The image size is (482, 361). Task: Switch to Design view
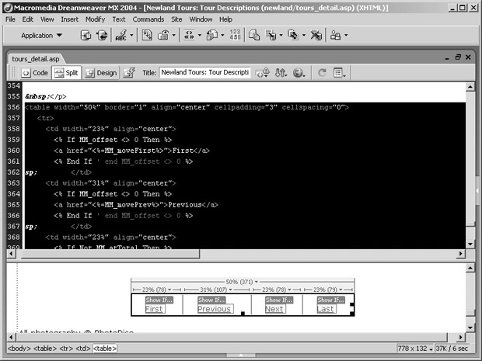[x=101, y=73]
